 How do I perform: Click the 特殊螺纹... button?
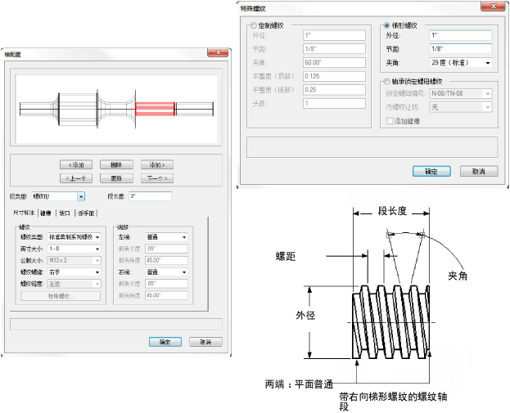click(x=59, y=295)
